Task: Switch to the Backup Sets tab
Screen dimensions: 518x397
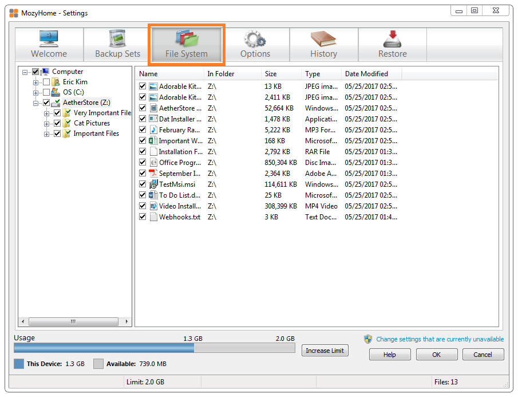Action: (117, 45)
